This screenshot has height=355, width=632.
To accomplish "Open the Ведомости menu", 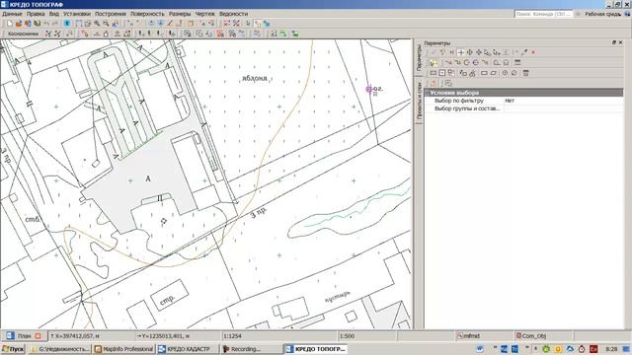I will [234, 14].
